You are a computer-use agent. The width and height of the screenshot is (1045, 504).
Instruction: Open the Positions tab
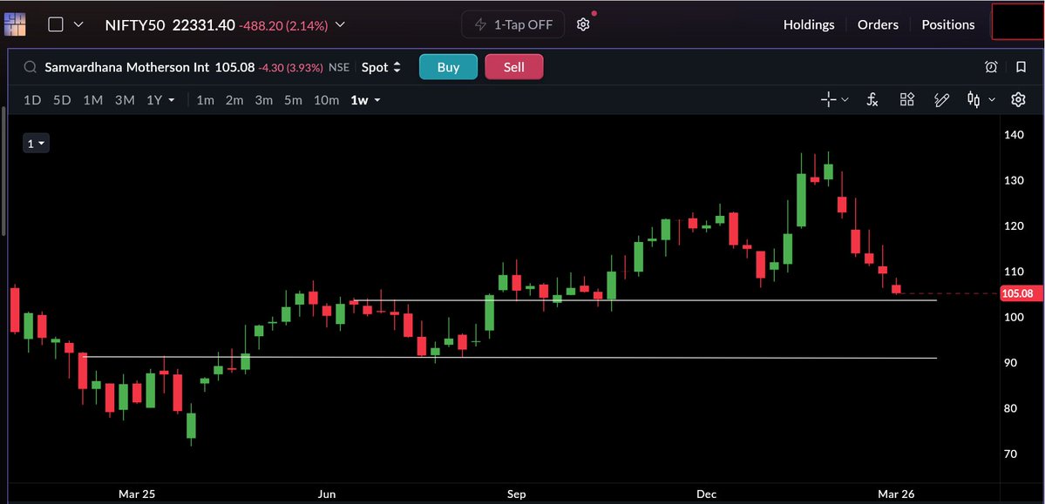[947, 24]
